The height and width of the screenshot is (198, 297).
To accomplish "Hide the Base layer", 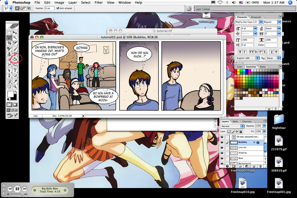I will tap(222, 159).
